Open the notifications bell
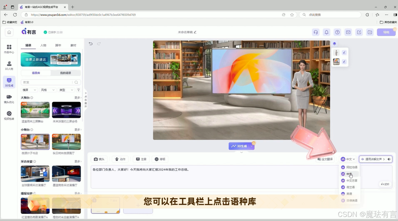Viewport: 398px width, 221px height. (326, 32)
